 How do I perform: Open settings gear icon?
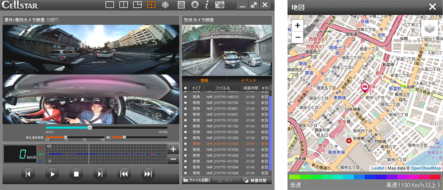tap(194, 5)
